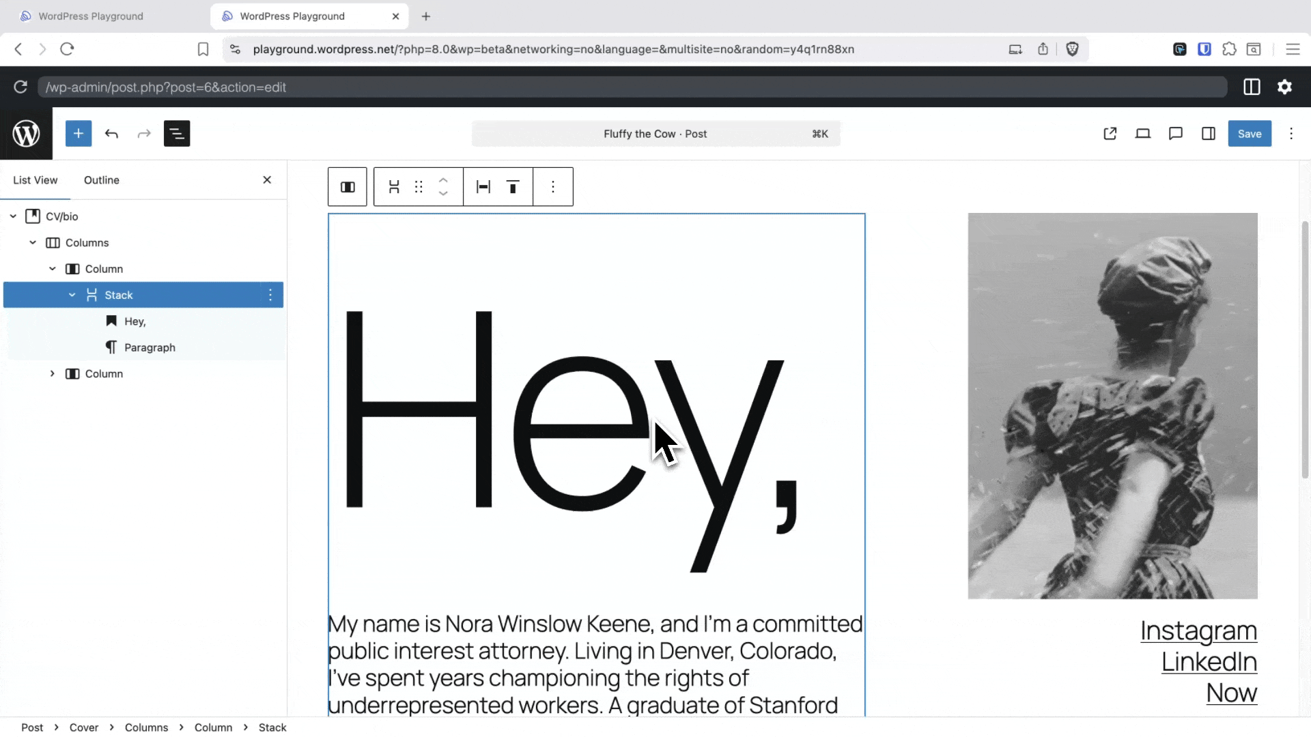Image resolution: width=1311 pixels, height=737 pixels.
Task: Click the undo arrow icon
Action: point(111,134)
